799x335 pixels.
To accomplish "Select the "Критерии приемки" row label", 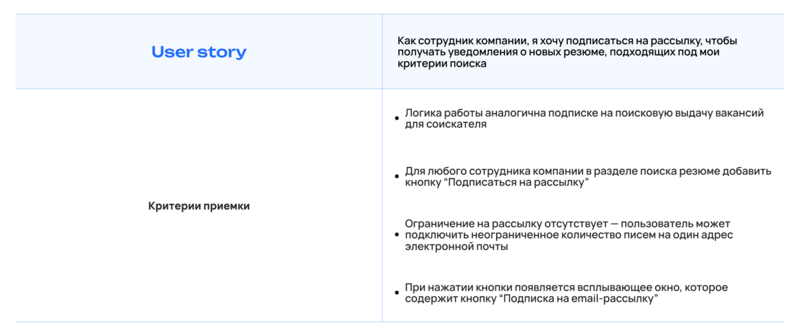I will pyautogui.click(x=198, y=206).
